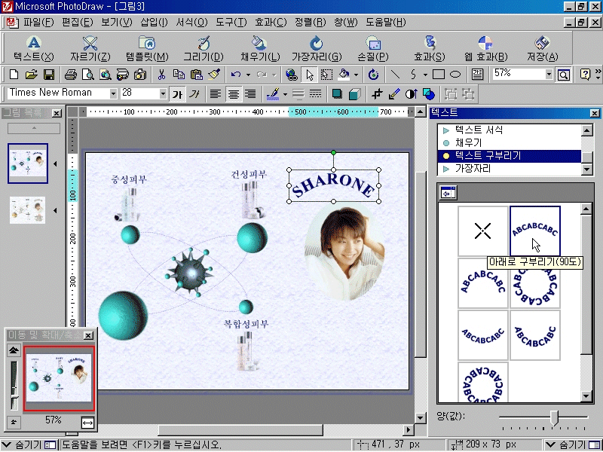
Task: Expand first thumbnail's object list arrow
Action: (55, 164)
